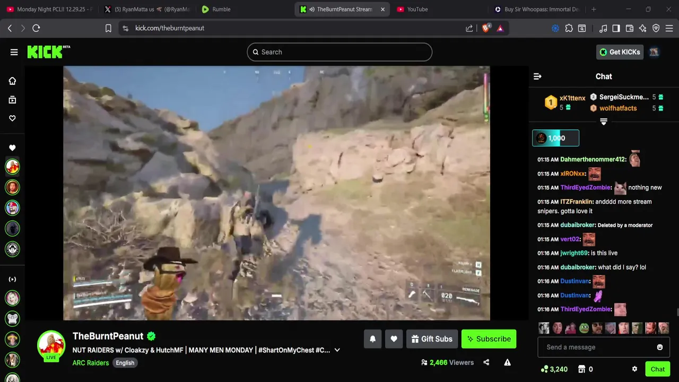Click the filled heart followed-channels icon
Screen dimensions: 679x382
point(12,147)
